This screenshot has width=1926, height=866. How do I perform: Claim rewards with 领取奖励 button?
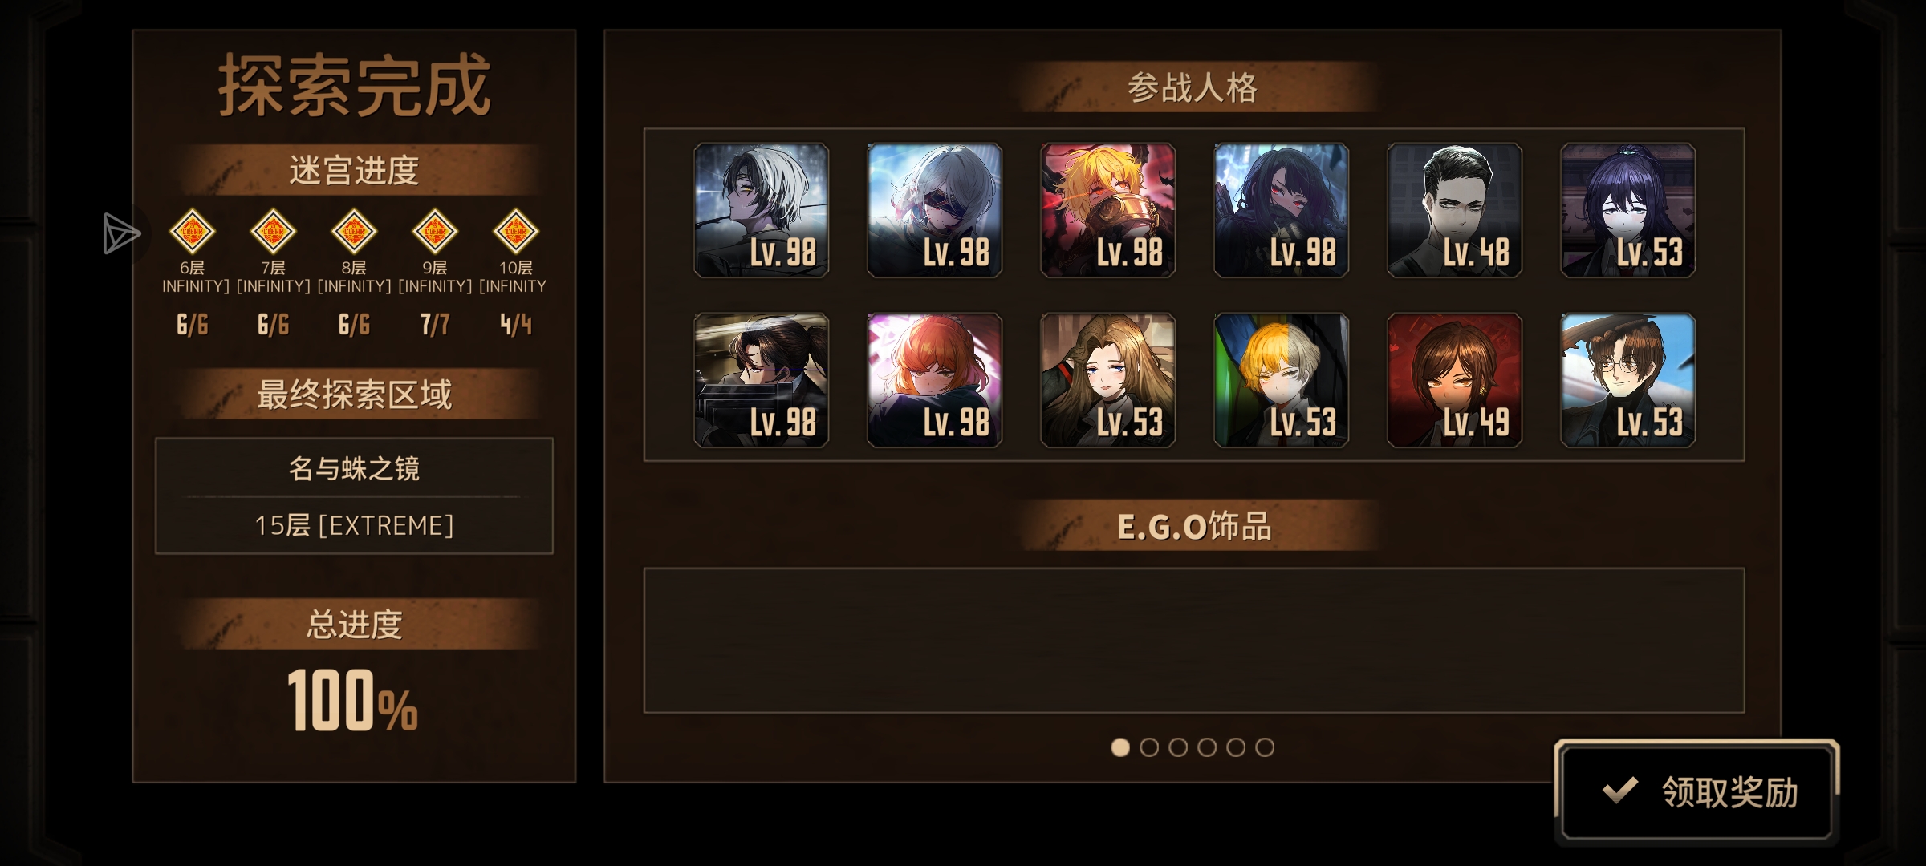(x=1696, y=791)
